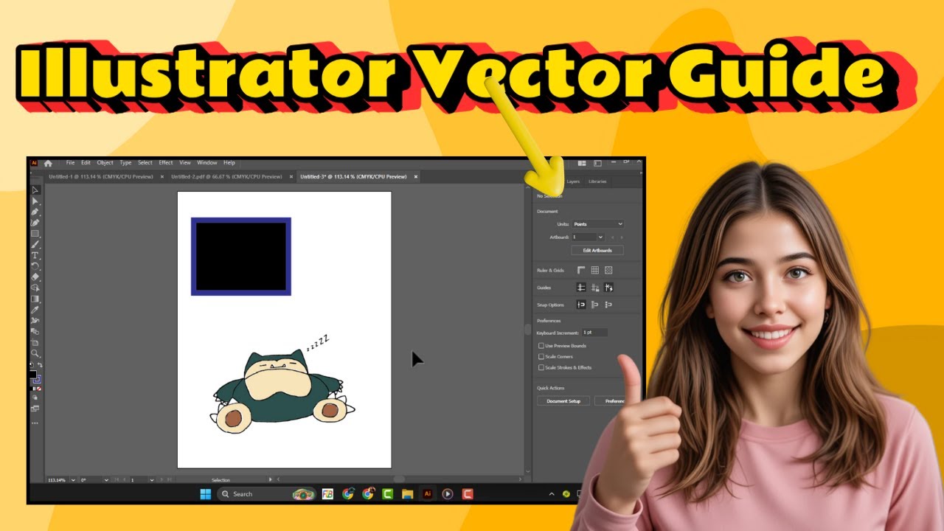Switch to Untitled-1 document tab
The width and height of the screenshot is (944, 531).
point(100,177)
